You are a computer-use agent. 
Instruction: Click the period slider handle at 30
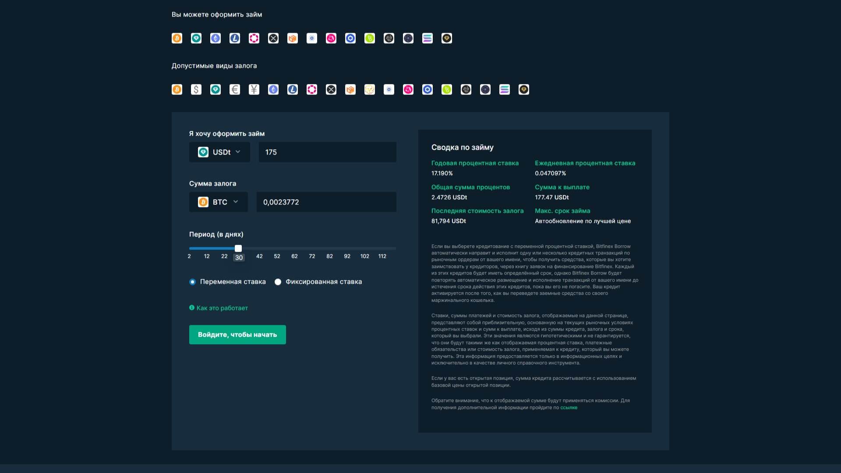pos(238,248)
